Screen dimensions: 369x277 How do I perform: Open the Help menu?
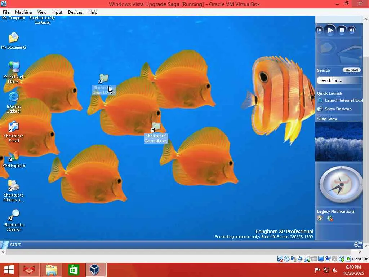click(x=93, y=12)
